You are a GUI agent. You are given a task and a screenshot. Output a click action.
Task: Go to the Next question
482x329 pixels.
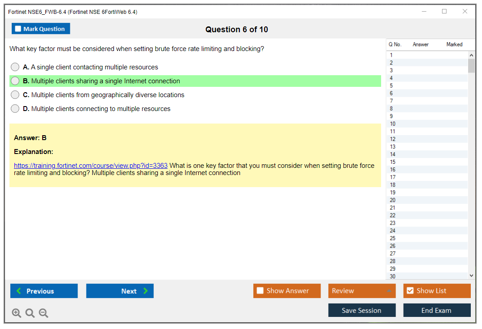click(x=120, y=291)
